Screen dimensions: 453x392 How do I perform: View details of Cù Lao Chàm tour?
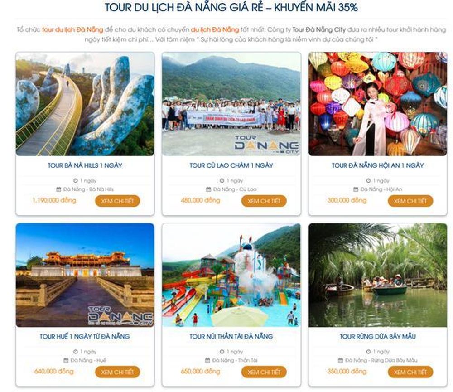pos(264,201)
